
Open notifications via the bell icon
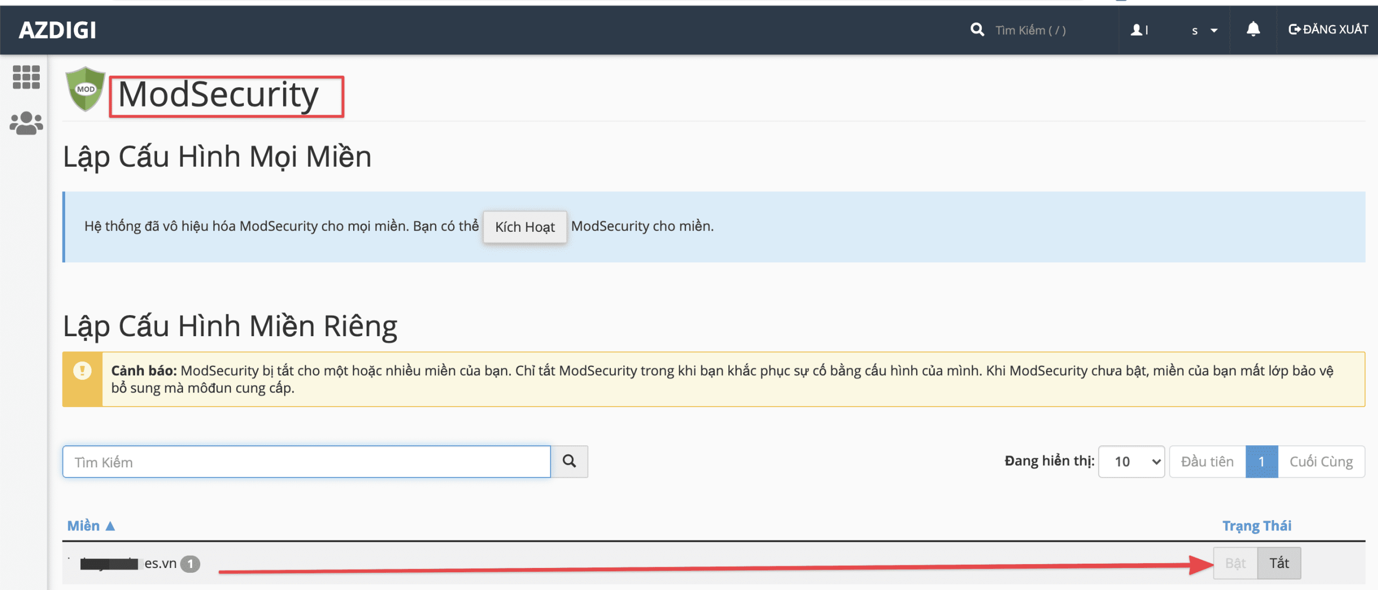tap(1253, 30)
